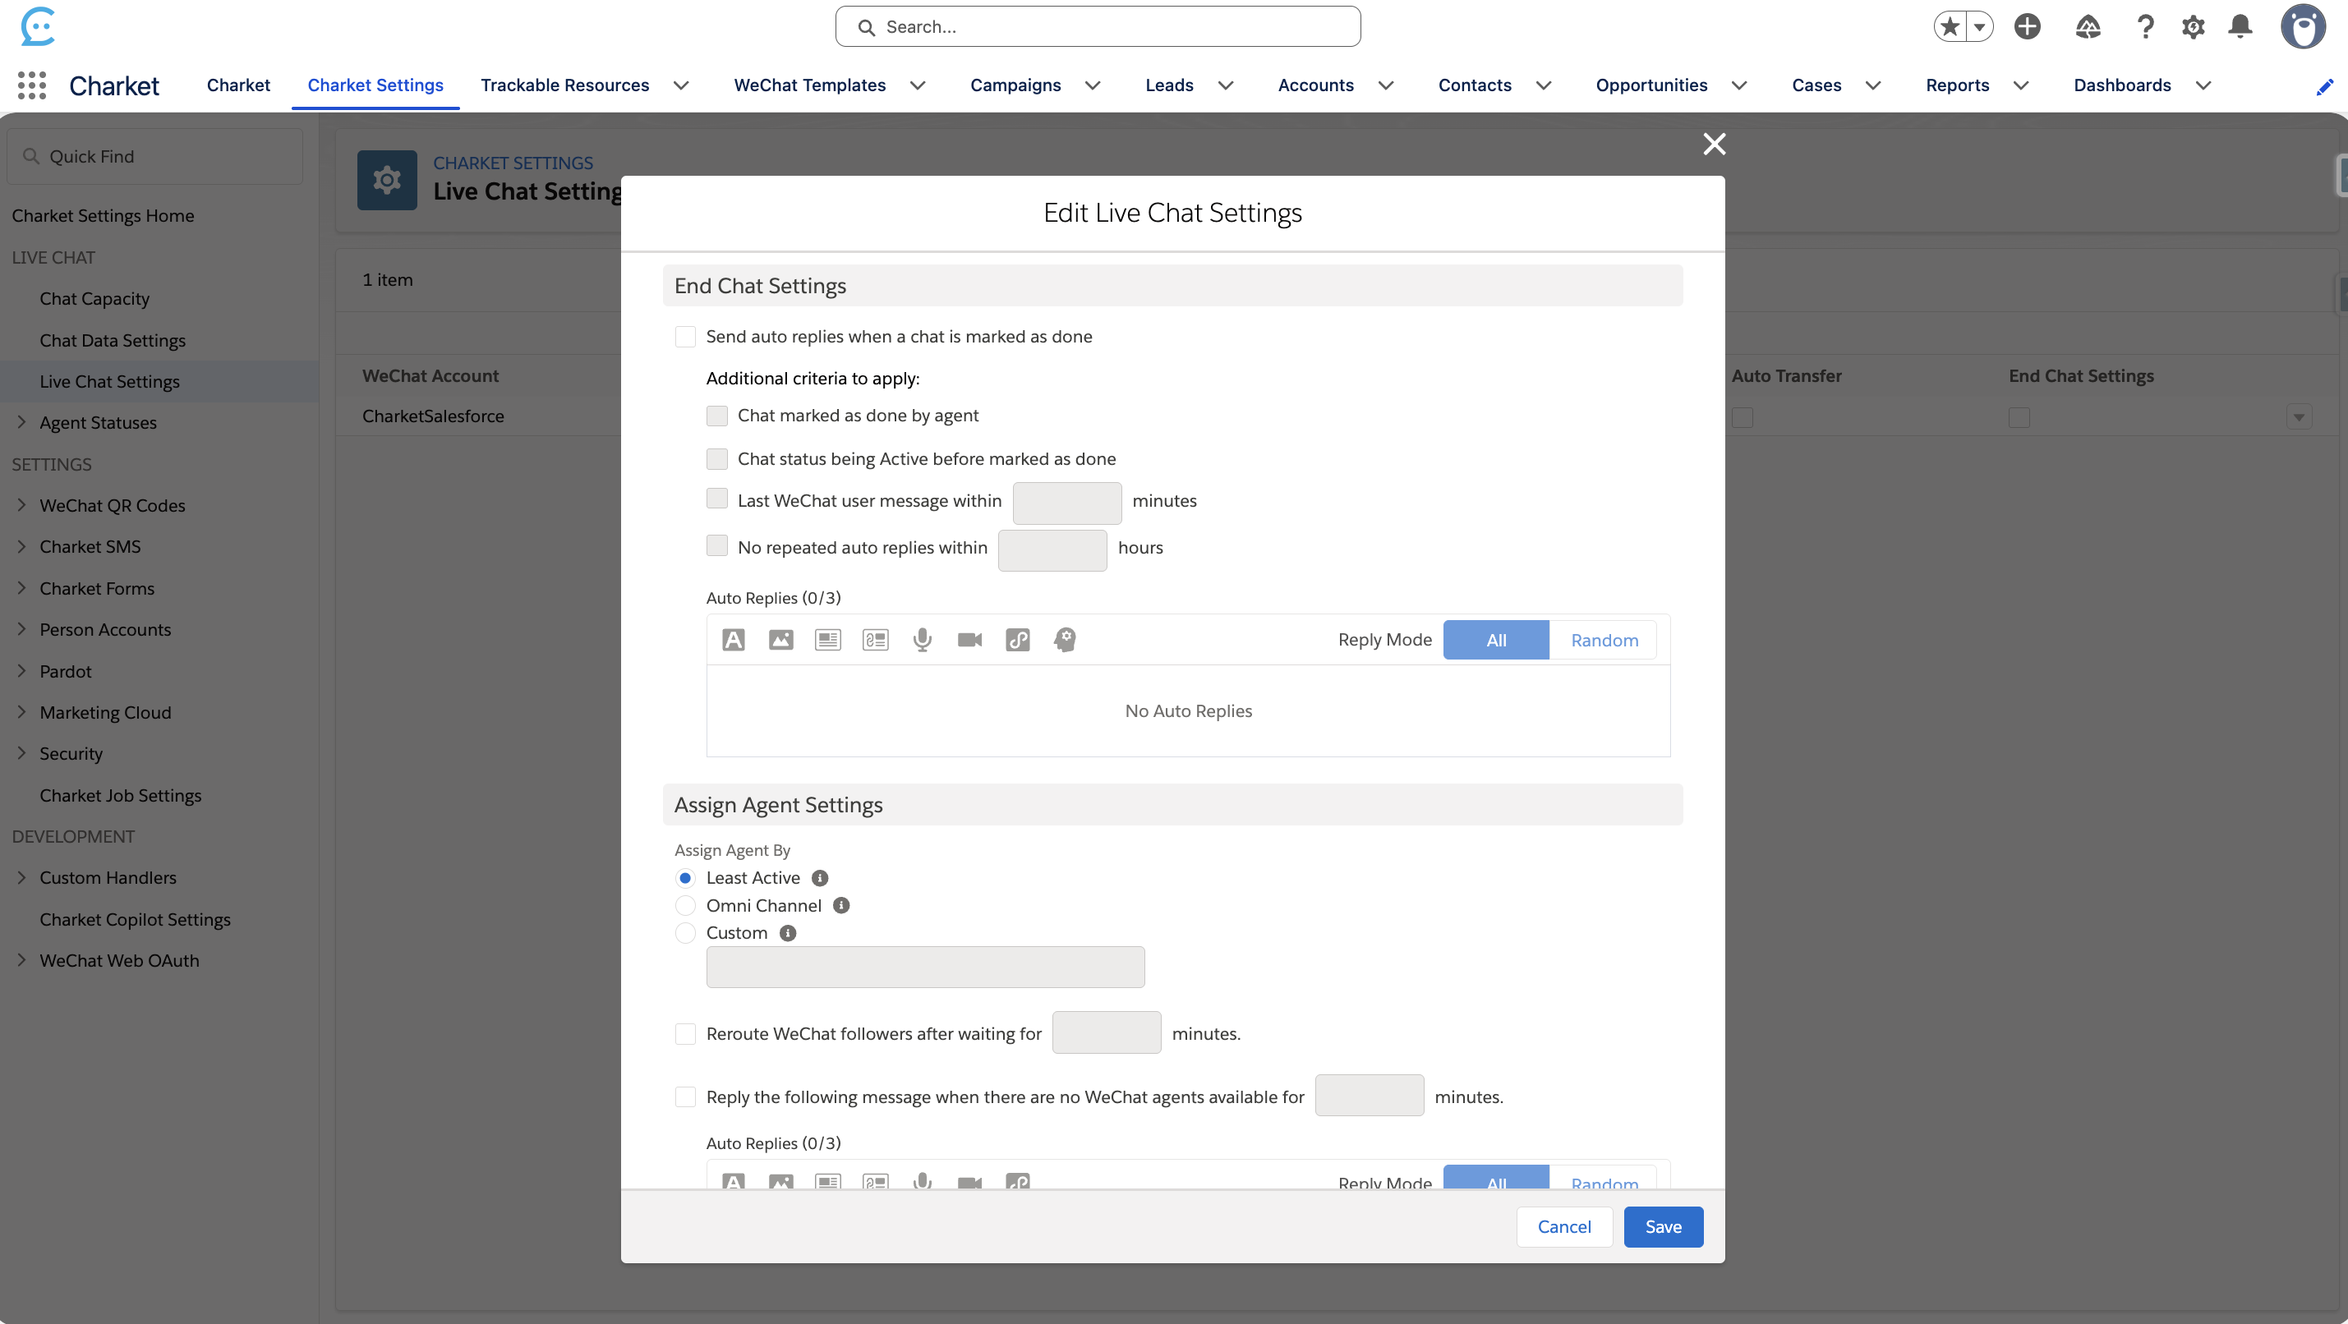Open Charket Copilot Settings in the sidebar
The image size is (2348, 1324).
135,919
